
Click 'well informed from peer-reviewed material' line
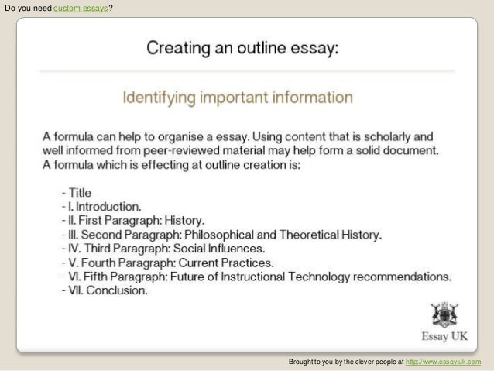coord(240,150)
